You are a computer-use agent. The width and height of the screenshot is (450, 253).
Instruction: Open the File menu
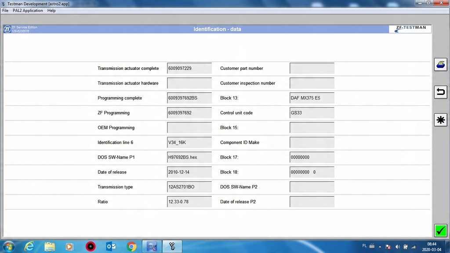coord(5,11)
